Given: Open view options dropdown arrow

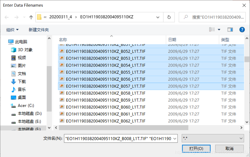Looking at the screenshot, I should click(x=219, y=30).
